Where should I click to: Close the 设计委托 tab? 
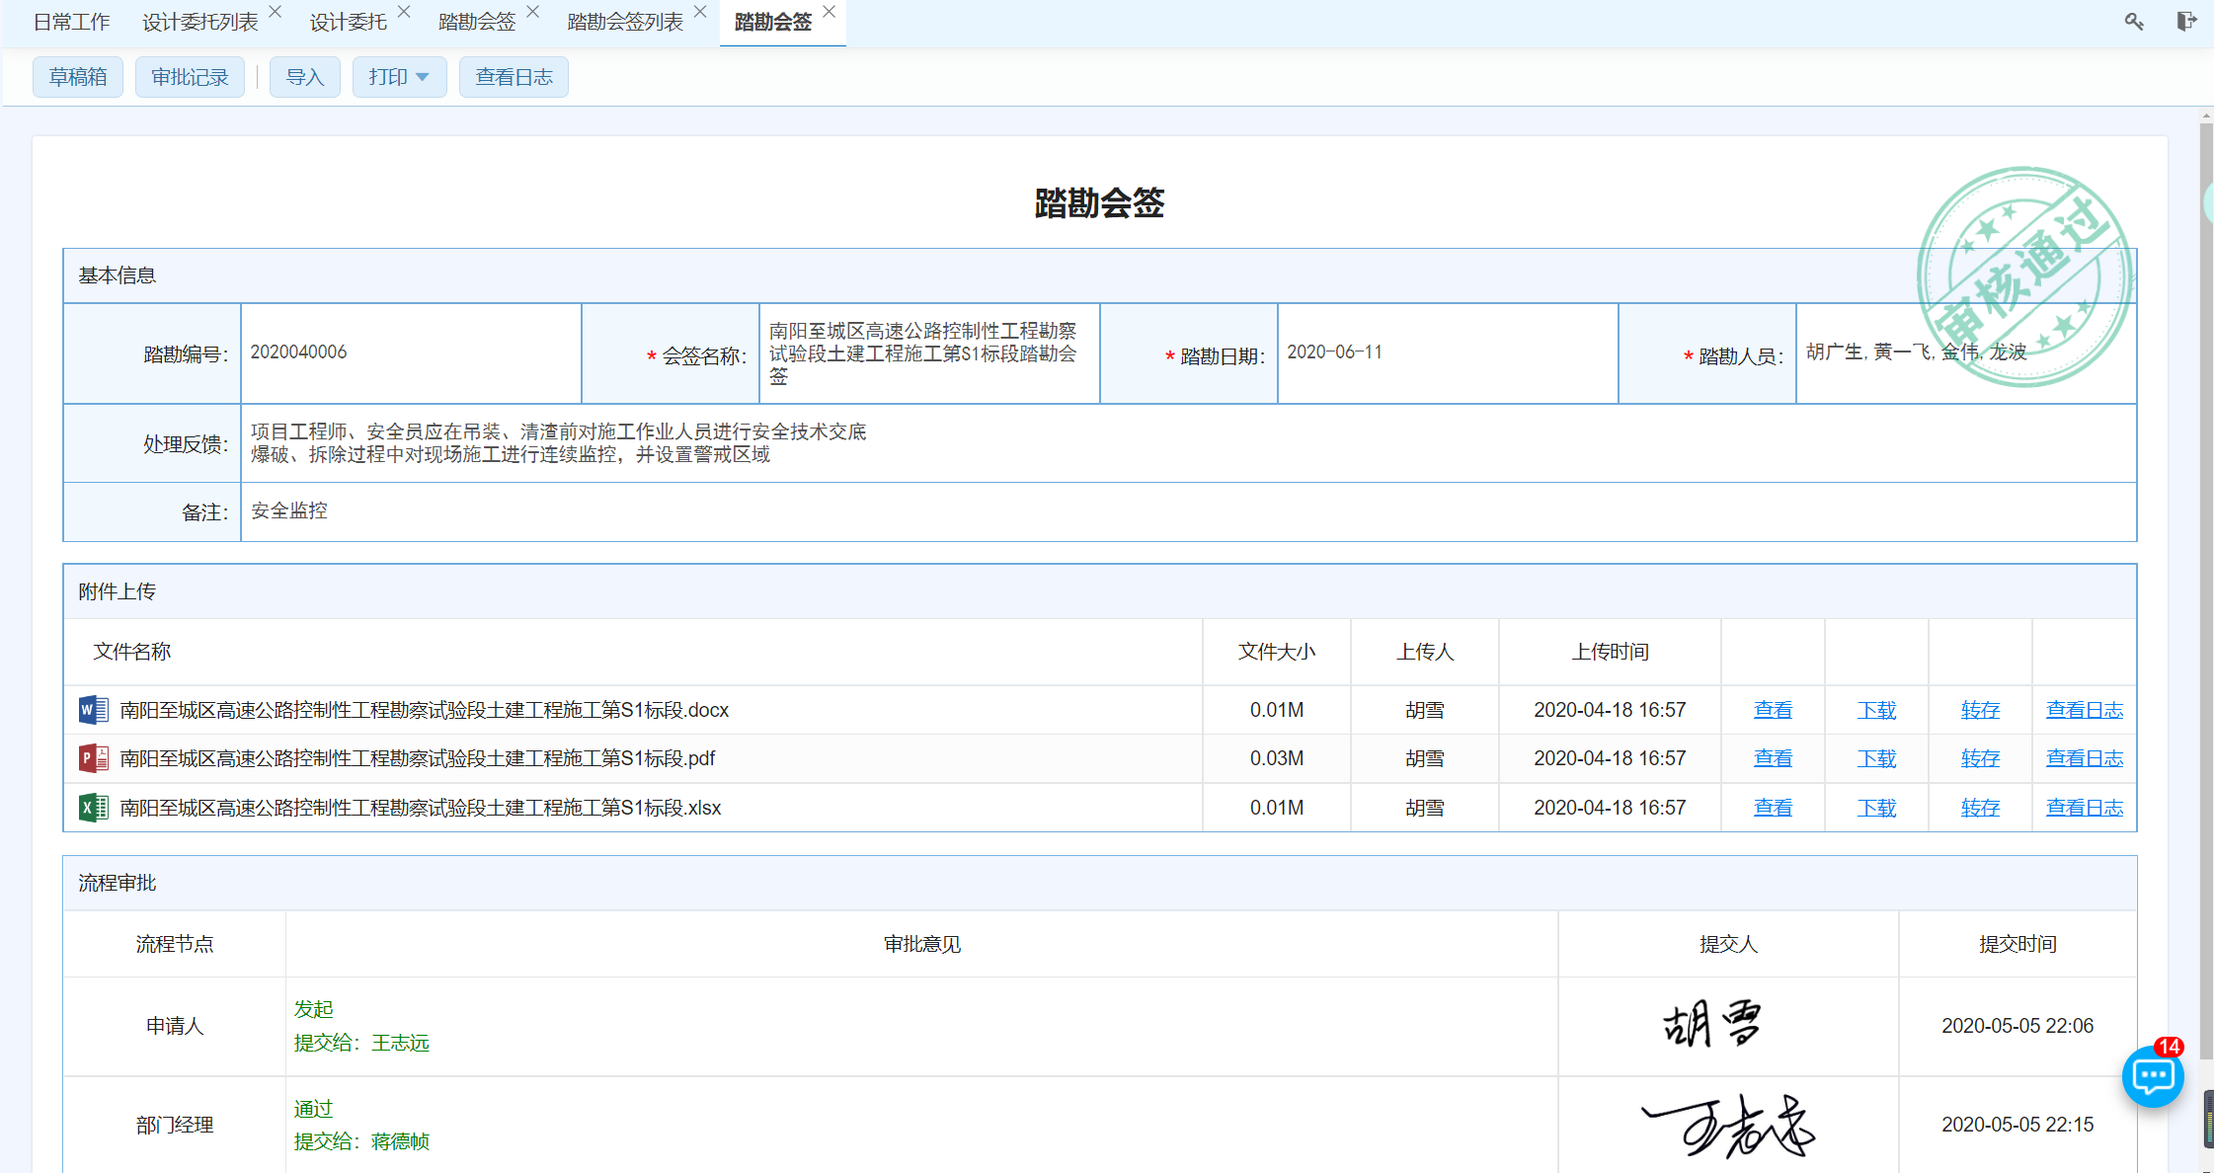404,12
